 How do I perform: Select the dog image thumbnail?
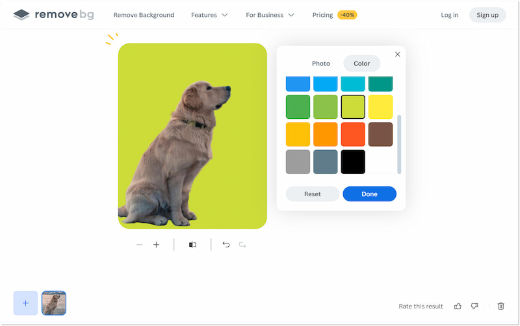click(x=54, y=303)
